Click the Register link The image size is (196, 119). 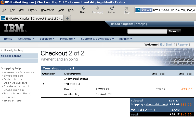click(x=183, y=44)
